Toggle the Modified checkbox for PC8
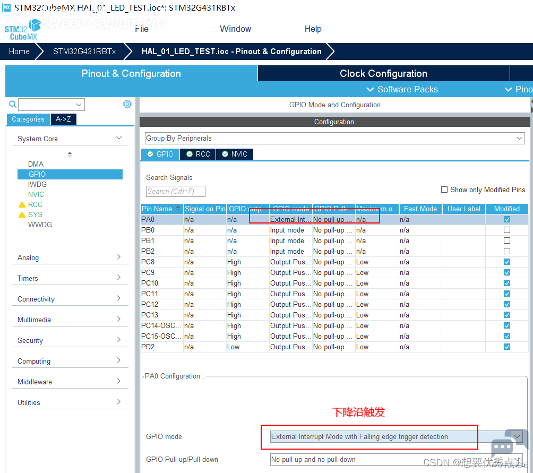 507,262
